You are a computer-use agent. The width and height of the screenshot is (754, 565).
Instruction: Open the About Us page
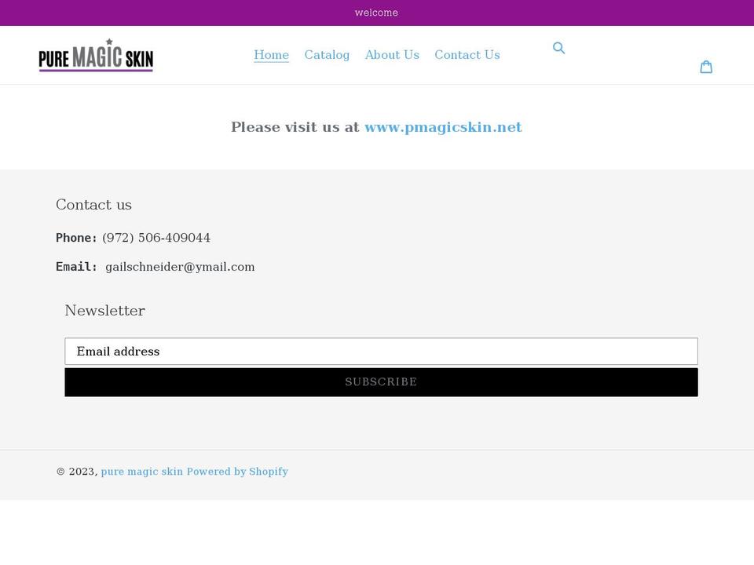[x=392, y=55]
